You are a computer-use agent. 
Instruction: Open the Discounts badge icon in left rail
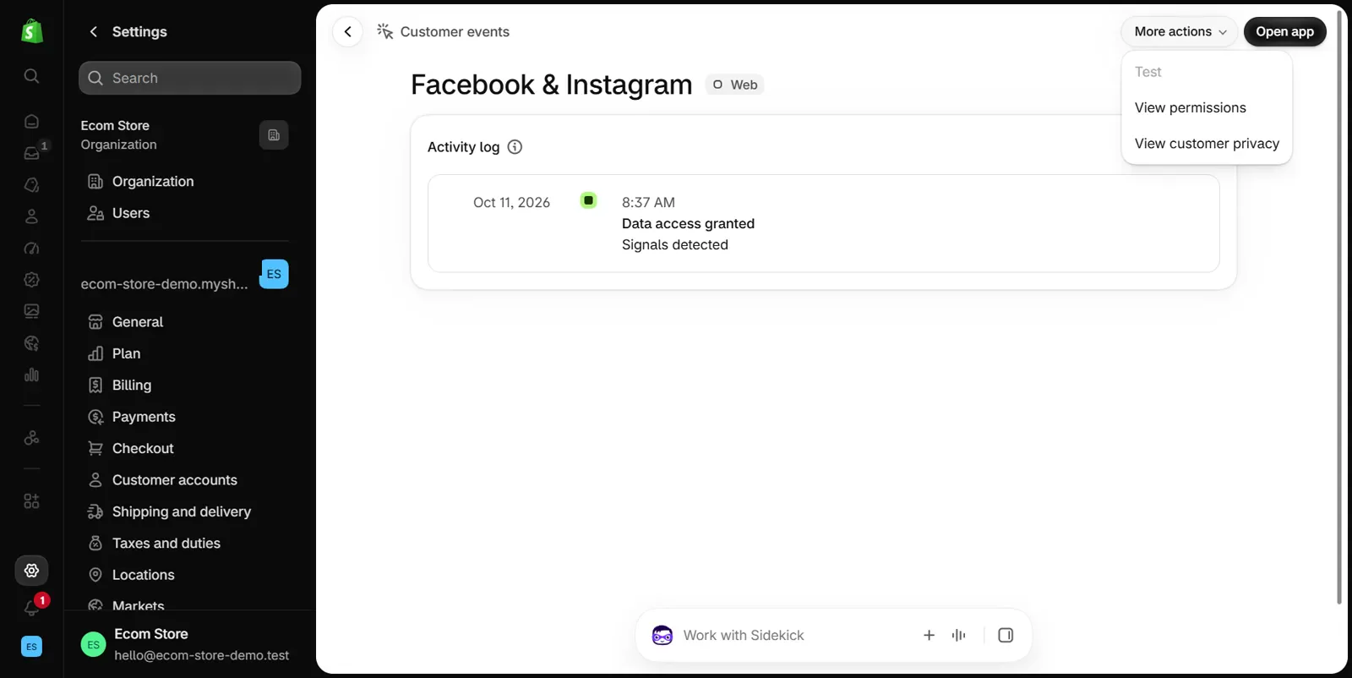pos(31,280)
